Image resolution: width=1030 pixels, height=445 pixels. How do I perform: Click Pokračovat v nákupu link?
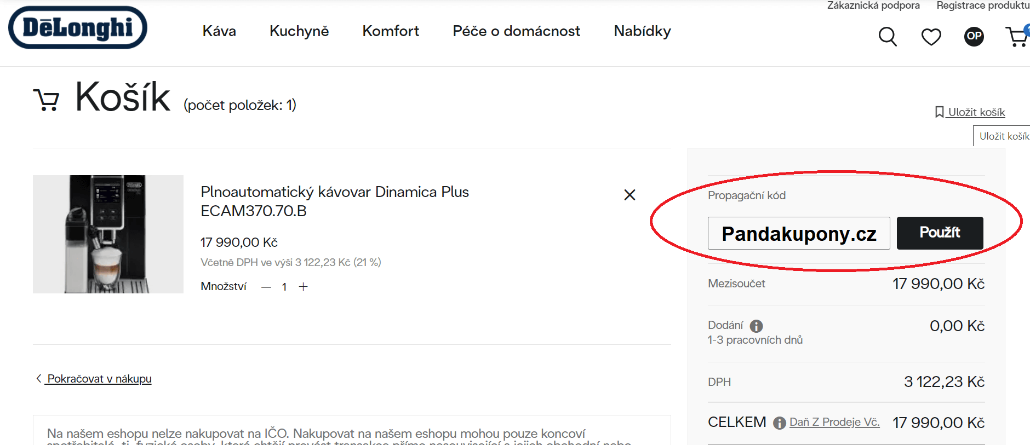[x=99, y=379]
